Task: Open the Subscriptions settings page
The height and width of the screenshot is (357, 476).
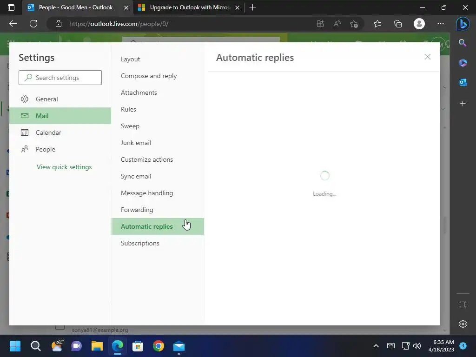Action: coord(157,243)
